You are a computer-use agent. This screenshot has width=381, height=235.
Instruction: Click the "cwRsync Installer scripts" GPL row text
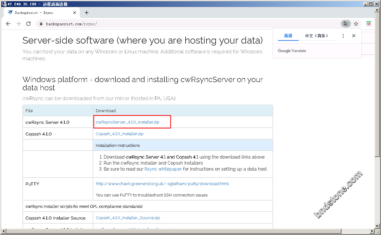click(x=84, y=206)
